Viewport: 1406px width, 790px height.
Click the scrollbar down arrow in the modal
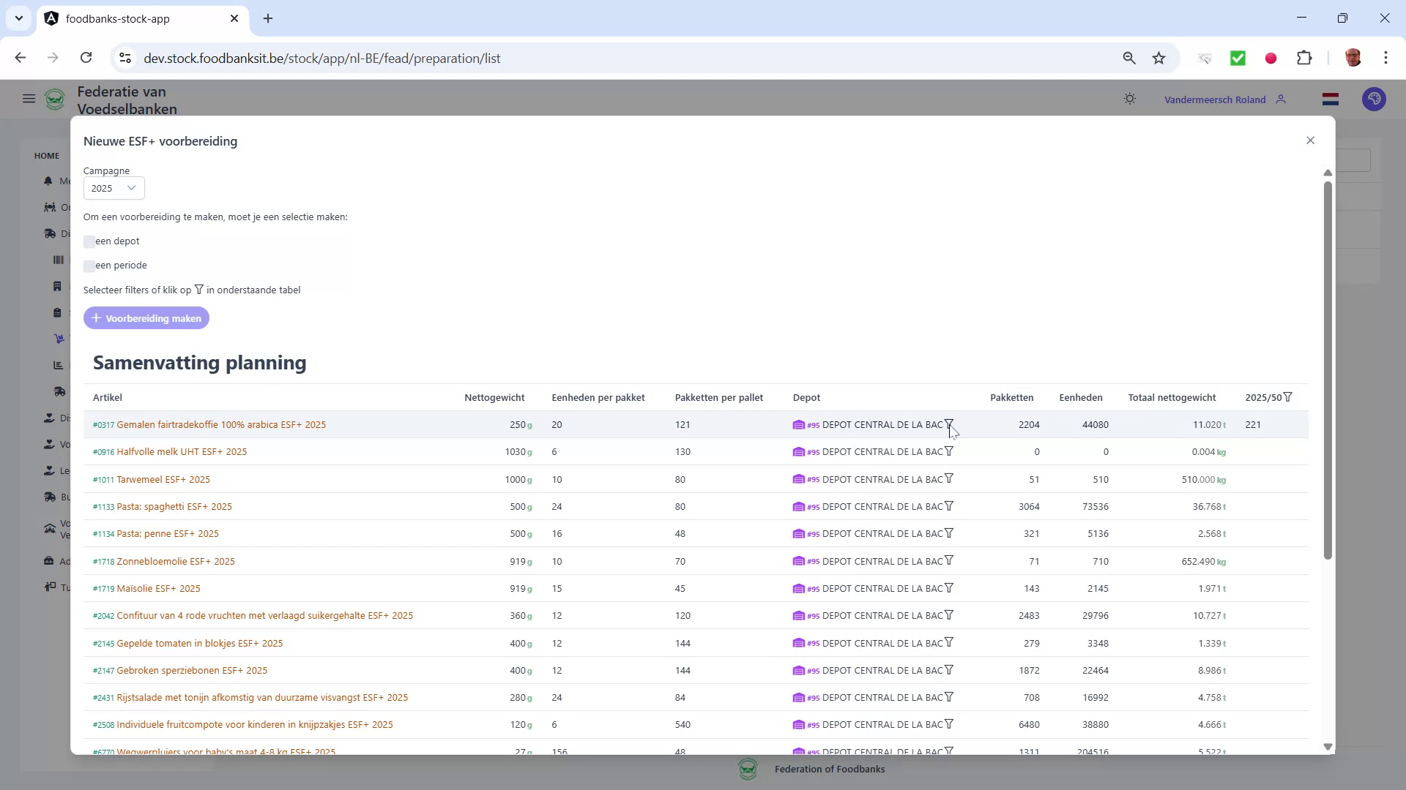click(x=1328, y=747)
